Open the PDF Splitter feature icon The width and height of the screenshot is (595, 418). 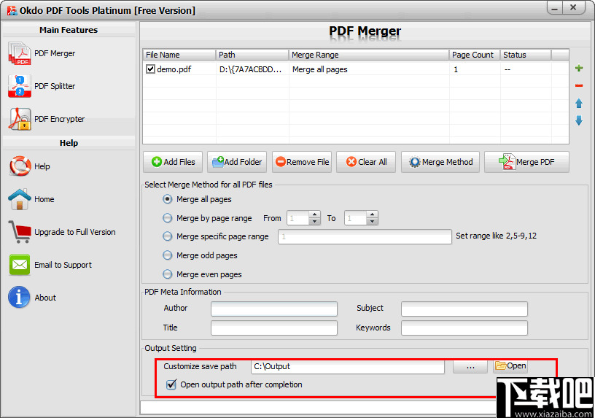(20, 86)
